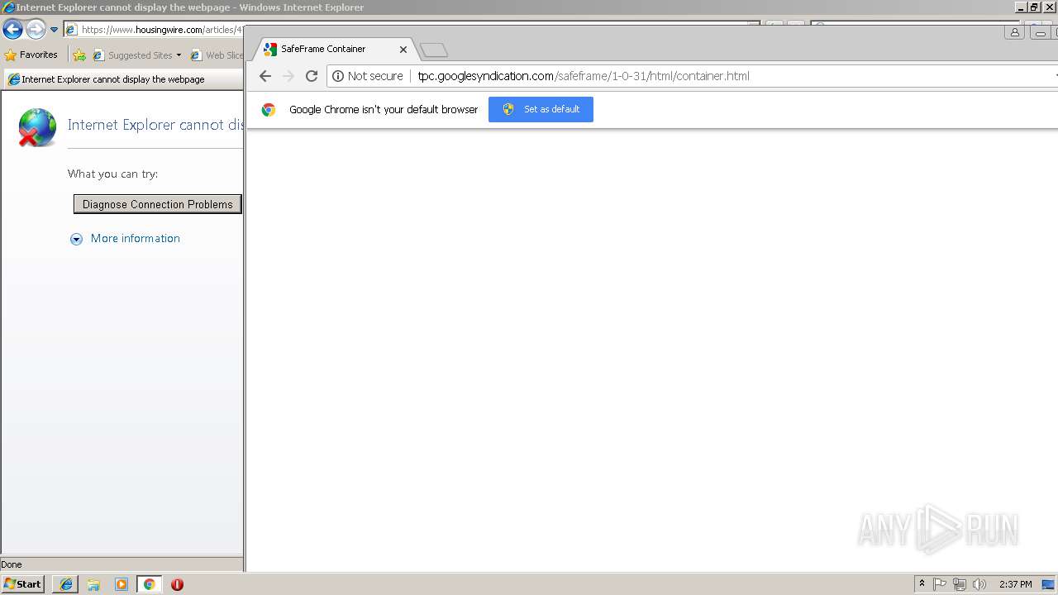This screenshot has width=1058, height=595.
Task: Focus the Internet Explorer housingwire.com address bar
Action: 154,30
